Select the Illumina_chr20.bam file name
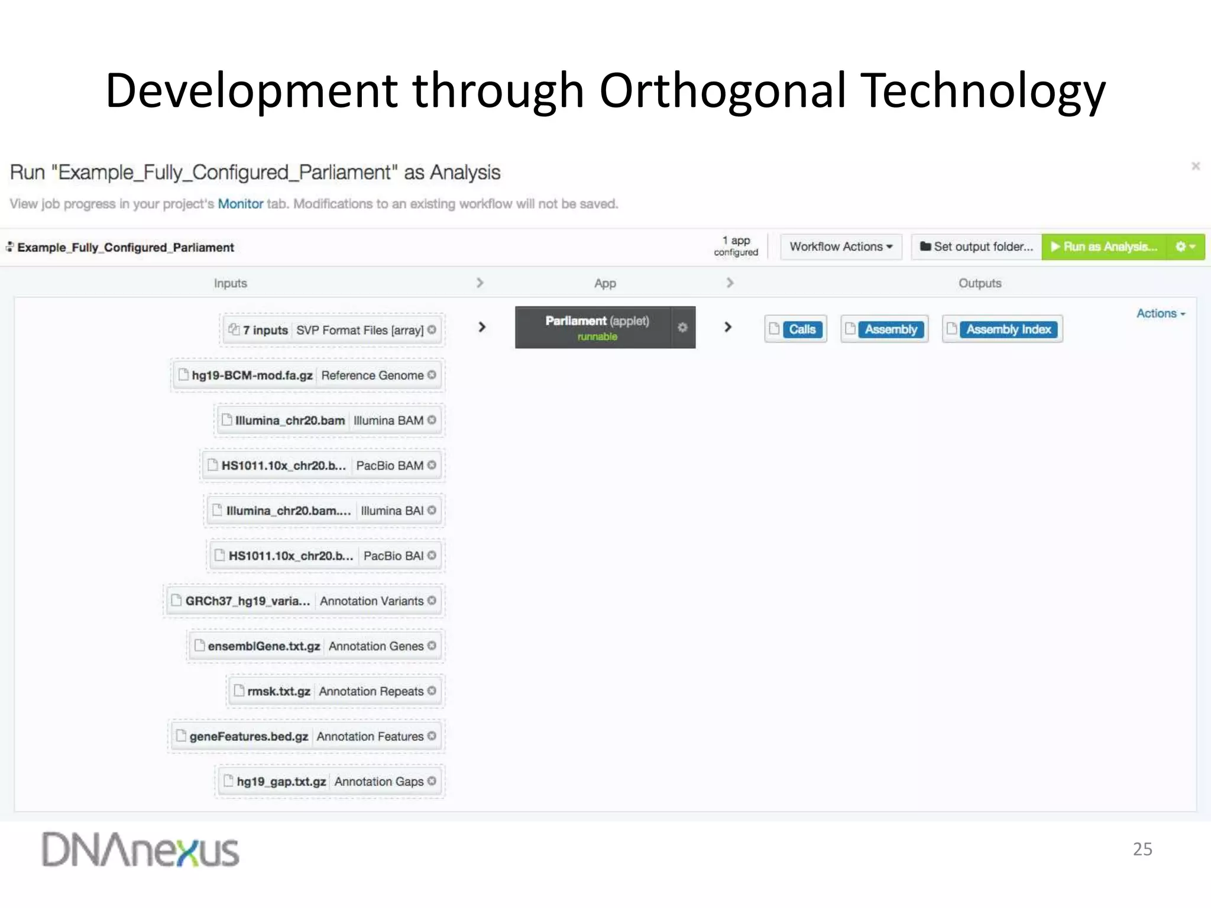Viewport: 1211px width, 908px height. point(290,420)
